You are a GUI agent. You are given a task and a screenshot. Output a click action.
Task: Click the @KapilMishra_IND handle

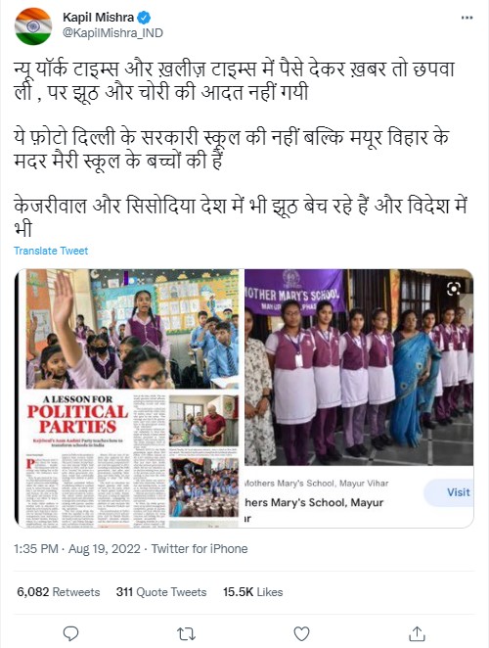pyautogui.click(x=112, y=33)
